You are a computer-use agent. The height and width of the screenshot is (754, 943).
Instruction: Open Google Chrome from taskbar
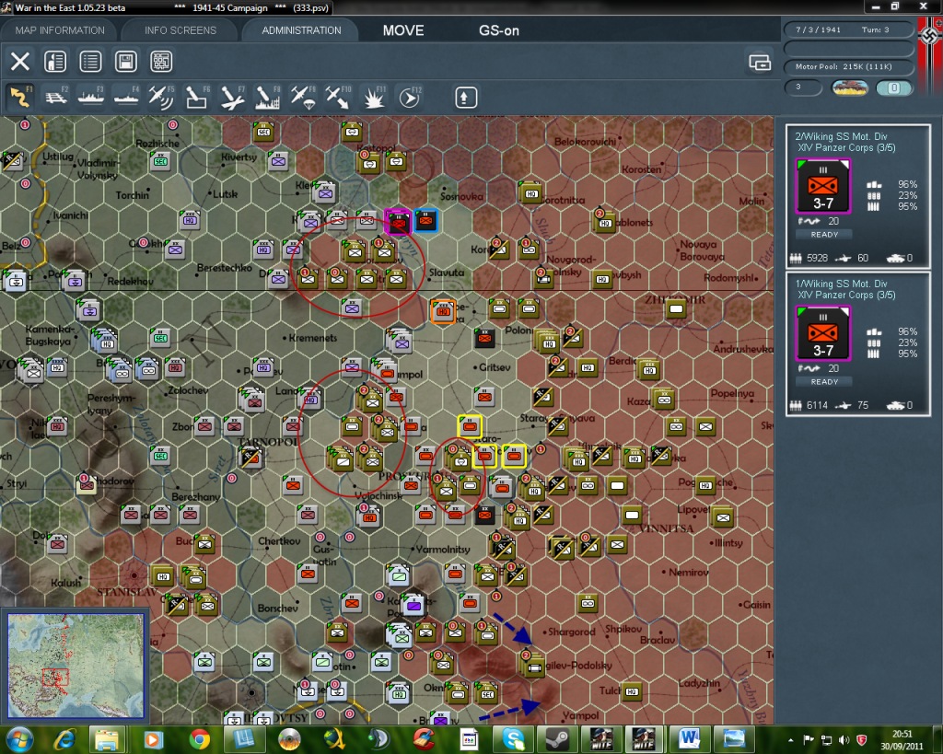pyautogui.click(x=199, y=739)
